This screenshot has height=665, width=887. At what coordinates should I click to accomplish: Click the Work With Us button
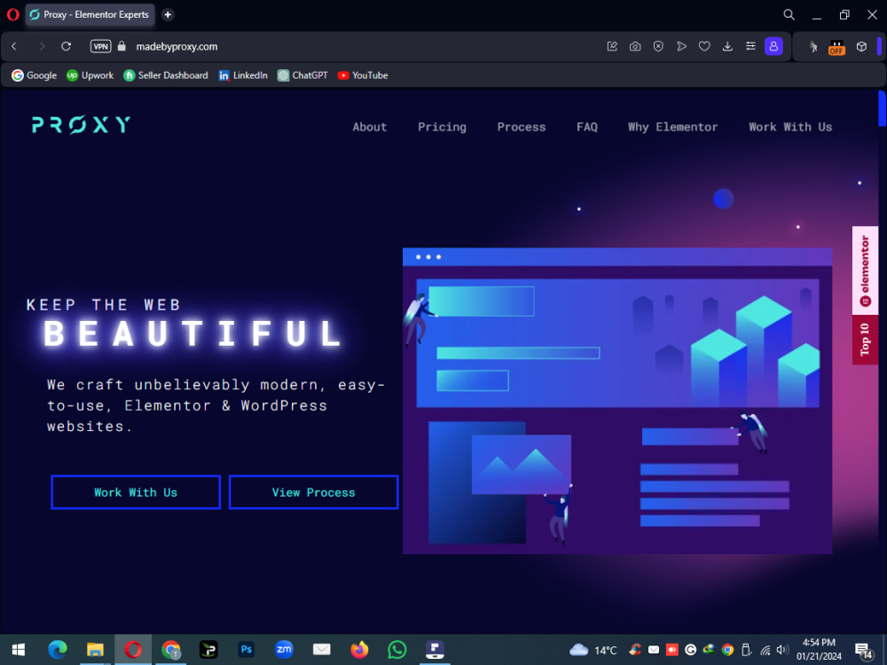tap(135, 492)
